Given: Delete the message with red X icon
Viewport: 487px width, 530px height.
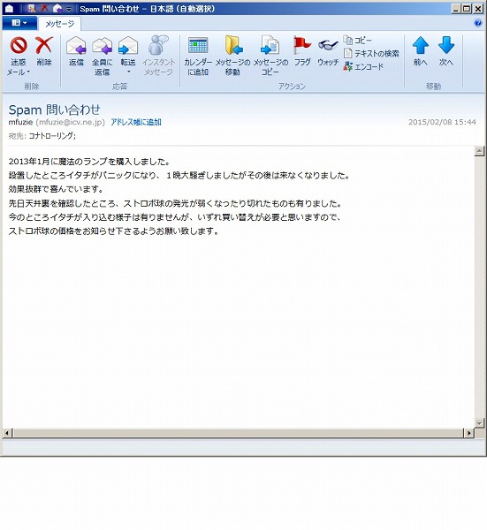Looking at the screenshot, I should (x=44, y=46).
